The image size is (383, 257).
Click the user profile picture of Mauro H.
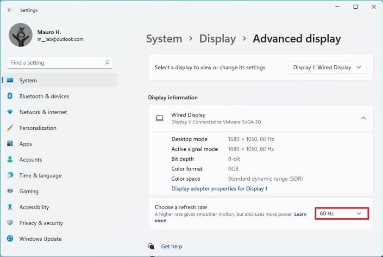pos(21,35)
